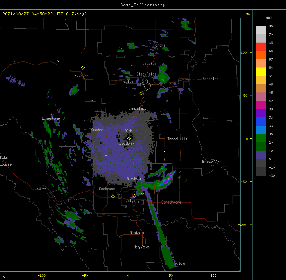Viewport: 286px width, 280px height.
Task: Select the orange 57–60 dBZ legend swatch
Action: 261,55
